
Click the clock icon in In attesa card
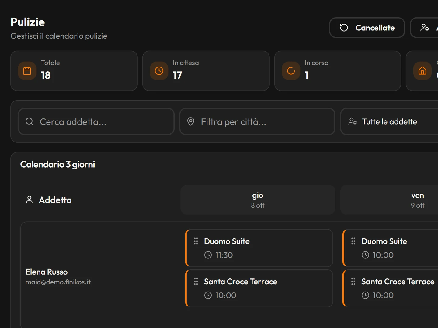pos(159,71)
